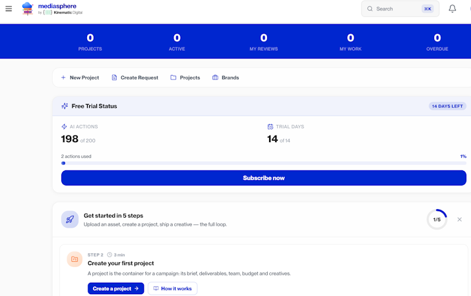
Task: Dismiss the Get started panel
Action: pyautogui.click(x=460, y=219)
